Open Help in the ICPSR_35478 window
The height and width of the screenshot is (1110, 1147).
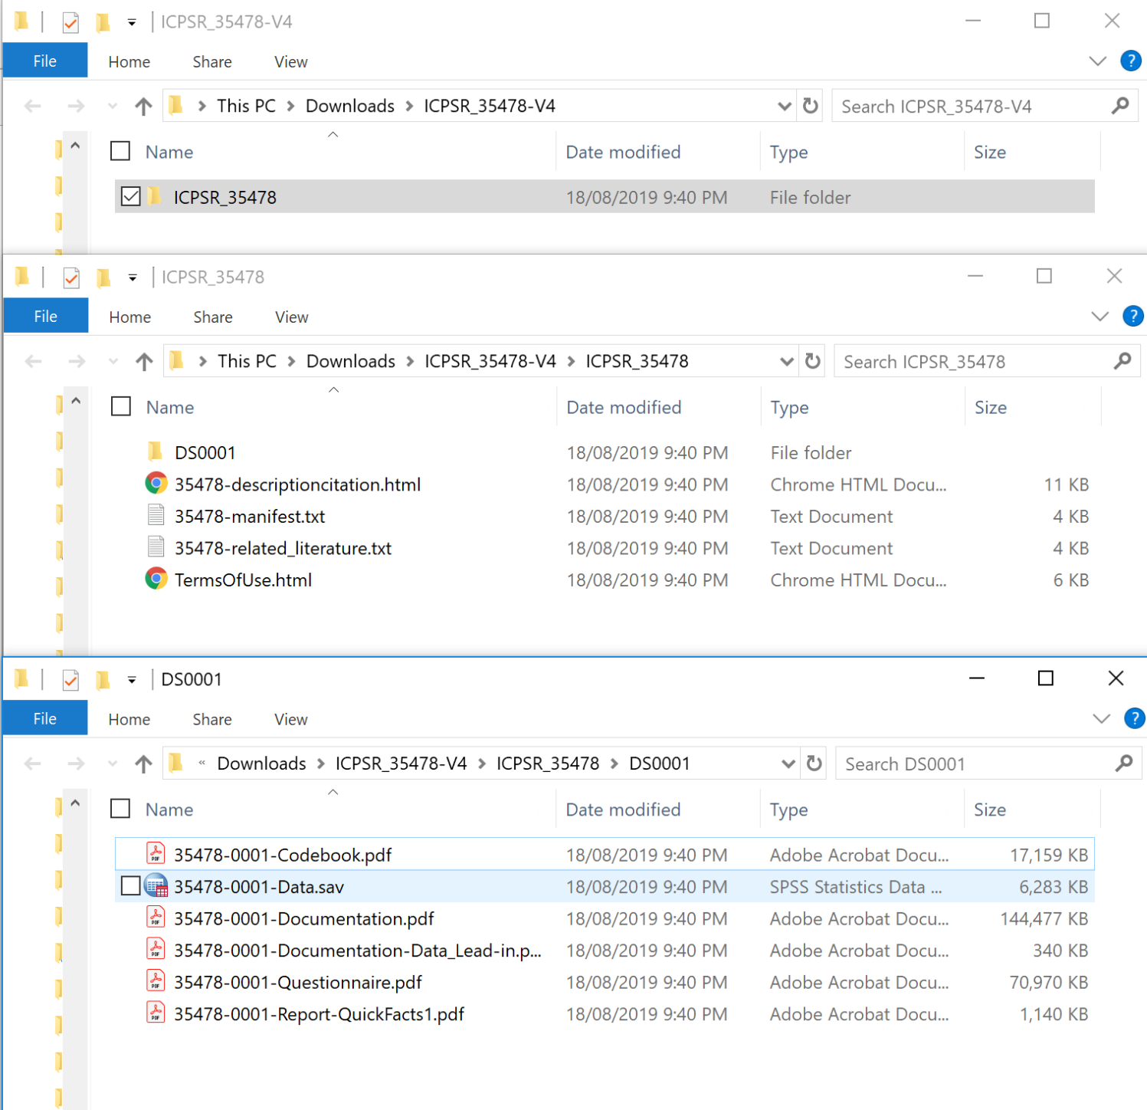tap(1133, 316)
